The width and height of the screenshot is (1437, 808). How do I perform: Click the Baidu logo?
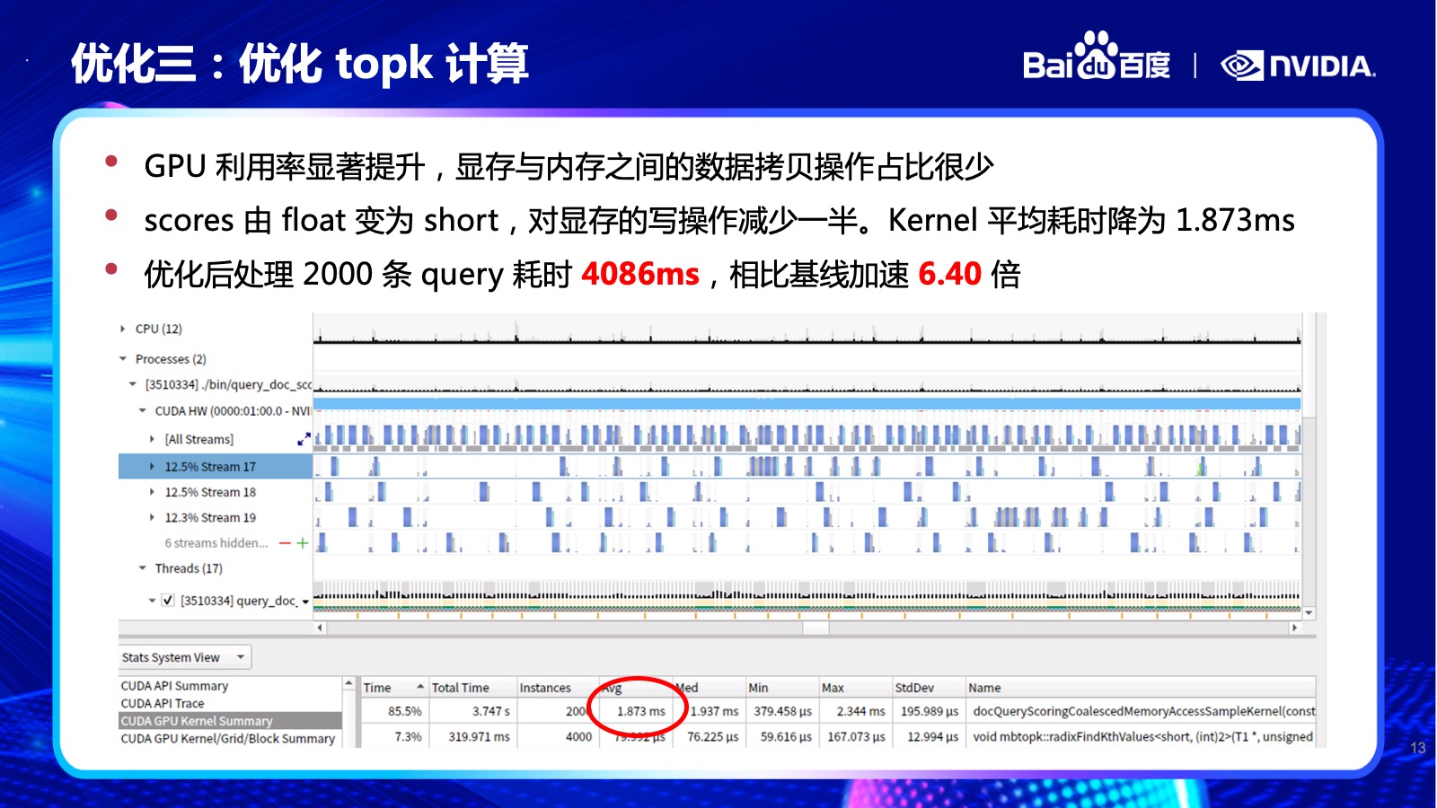[1096, 57]
